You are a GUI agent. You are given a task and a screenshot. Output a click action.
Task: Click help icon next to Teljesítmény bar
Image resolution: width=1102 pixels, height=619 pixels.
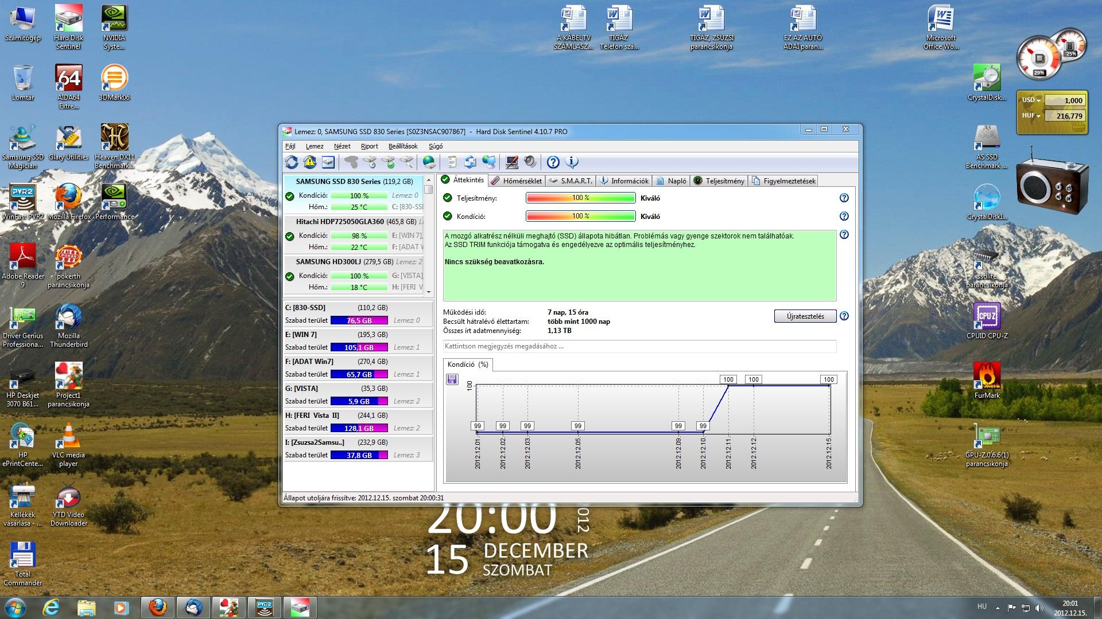click(844, 198)
